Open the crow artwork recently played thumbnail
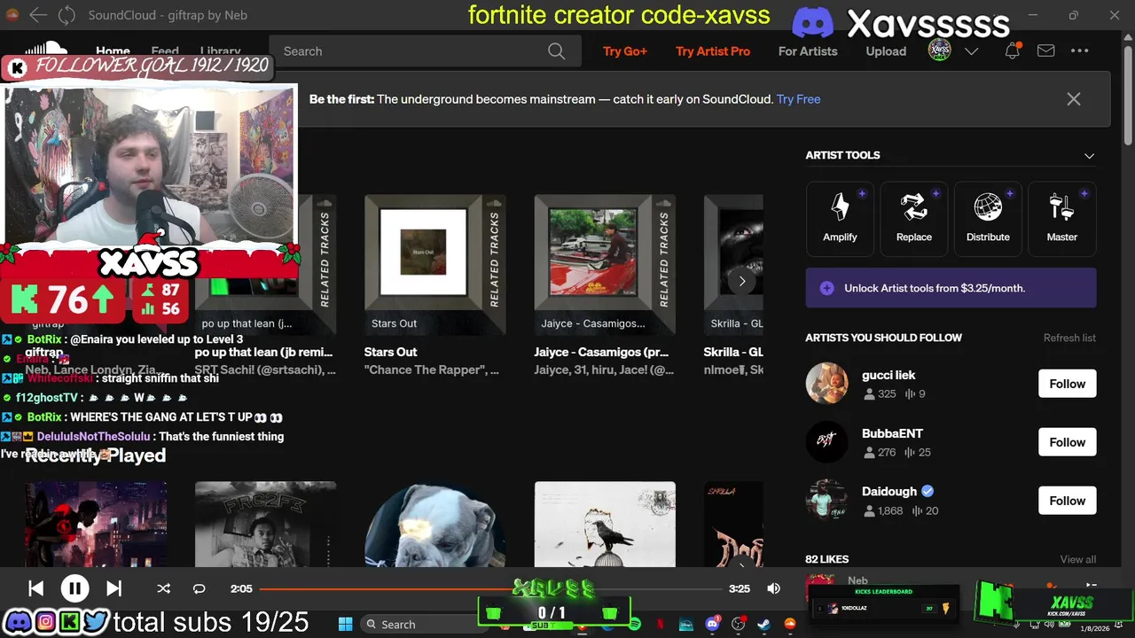Image resolution: width=1135 pixels, height=638 pixels. [605, 525]
